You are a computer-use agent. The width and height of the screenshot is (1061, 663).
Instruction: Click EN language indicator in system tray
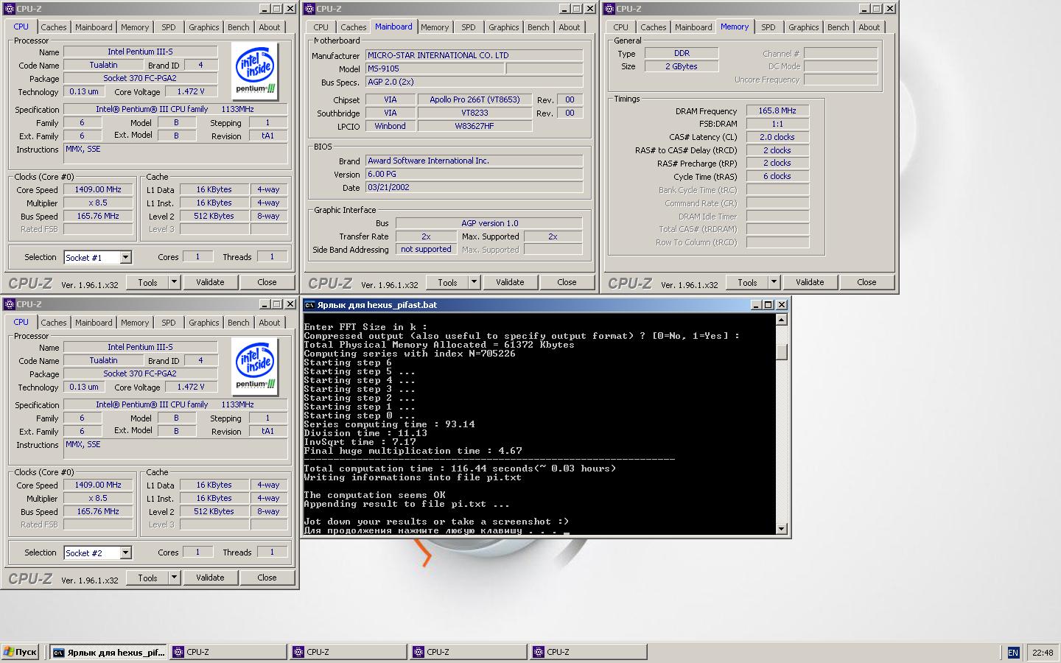1013,652
